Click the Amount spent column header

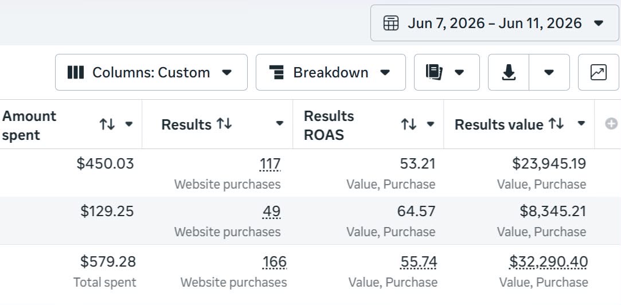(29, 125)
